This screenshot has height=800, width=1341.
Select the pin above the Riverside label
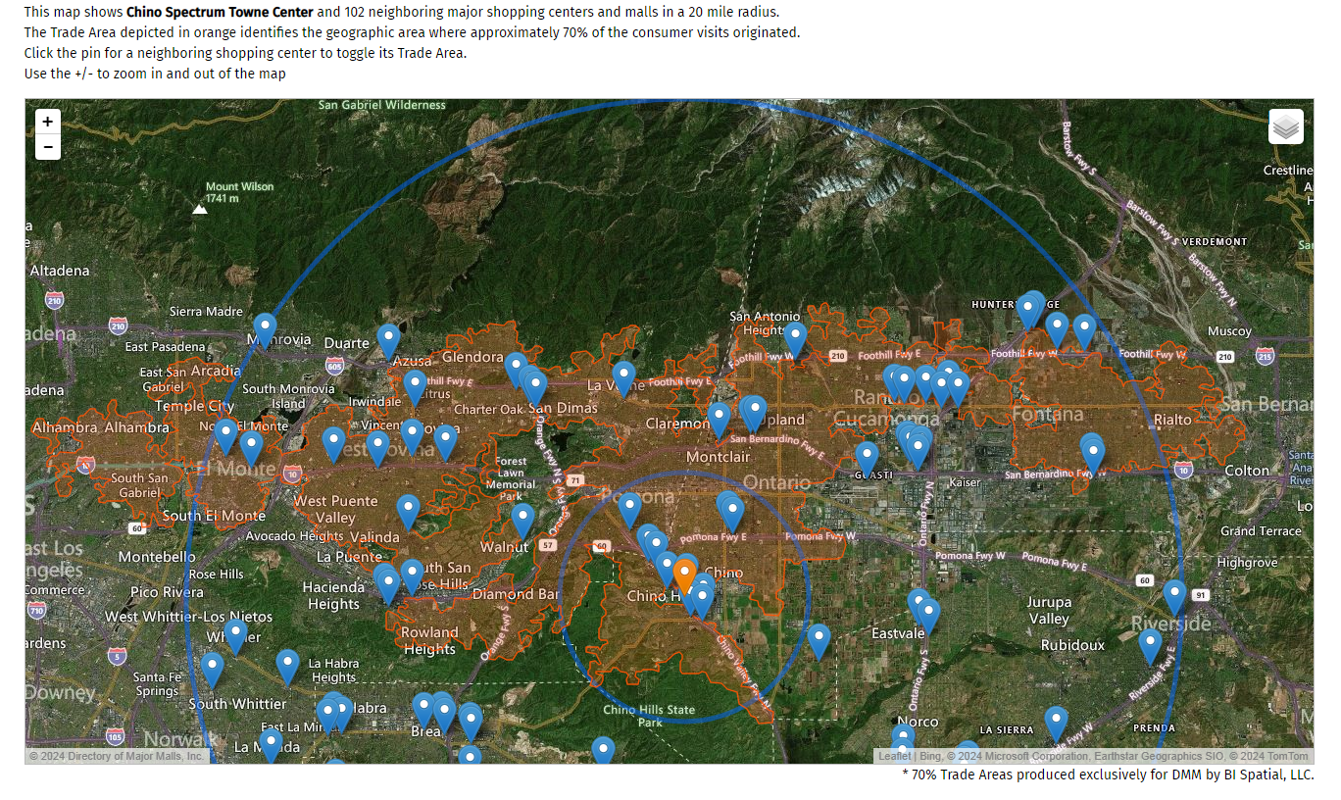tap(1174, 594)
